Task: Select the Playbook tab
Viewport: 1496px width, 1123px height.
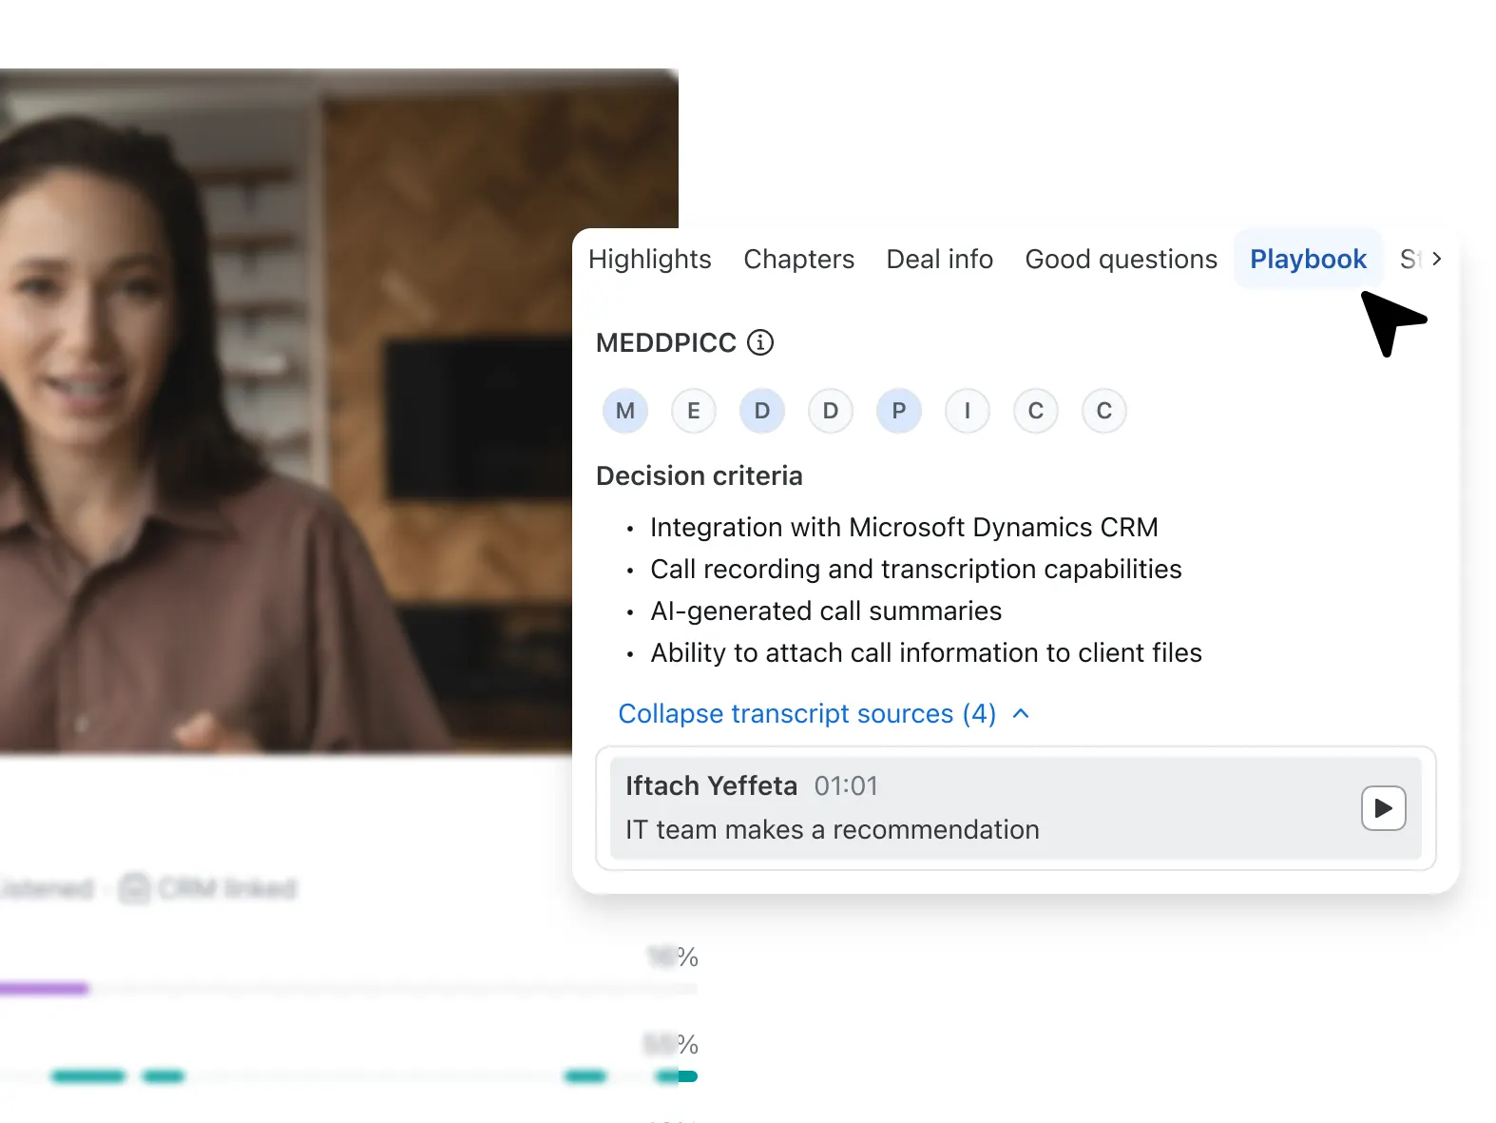Action: click(1308, 259)
